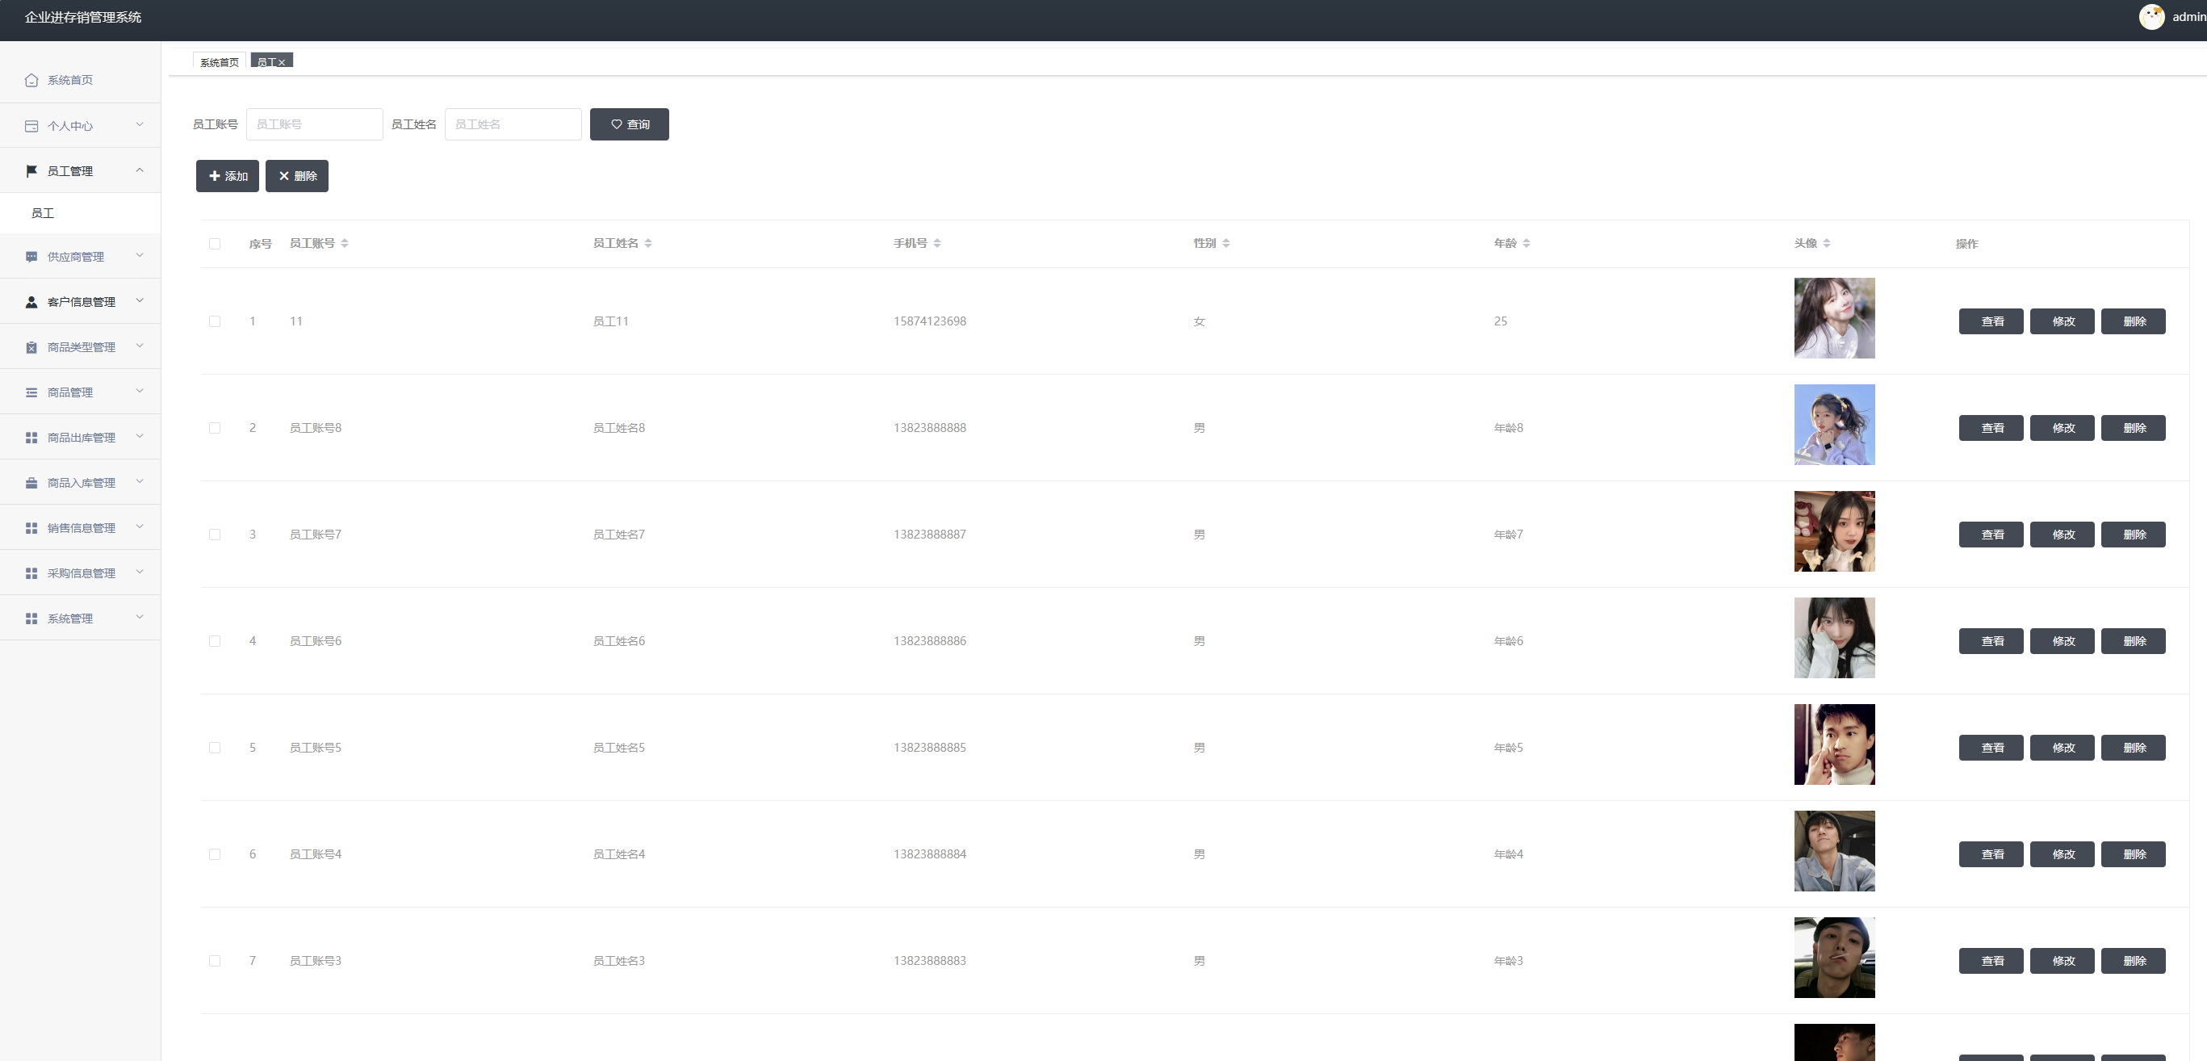Viewport: 2207px width, 1061px height.
Task: Click avatar thumbnail of 员工11
Action: pos(1833,318)
